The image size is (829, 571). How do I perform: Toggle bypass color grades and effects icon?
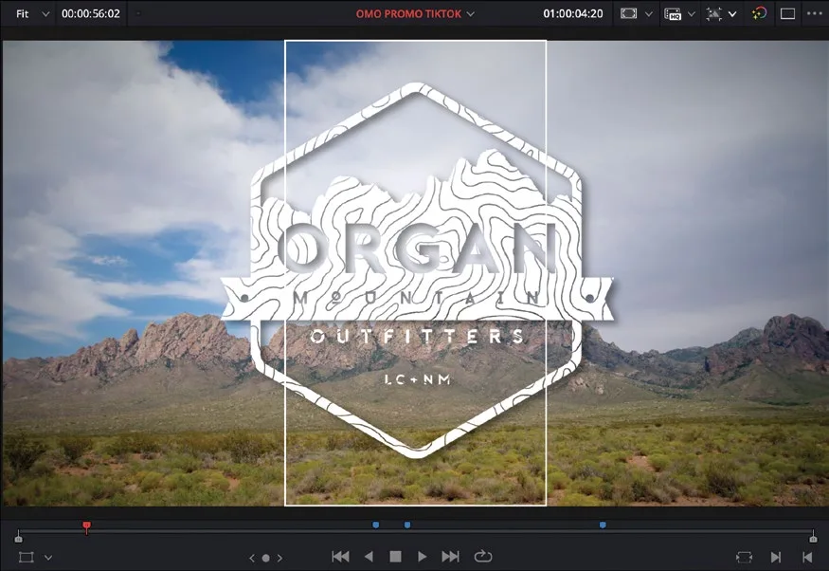(x=759, y=14)
